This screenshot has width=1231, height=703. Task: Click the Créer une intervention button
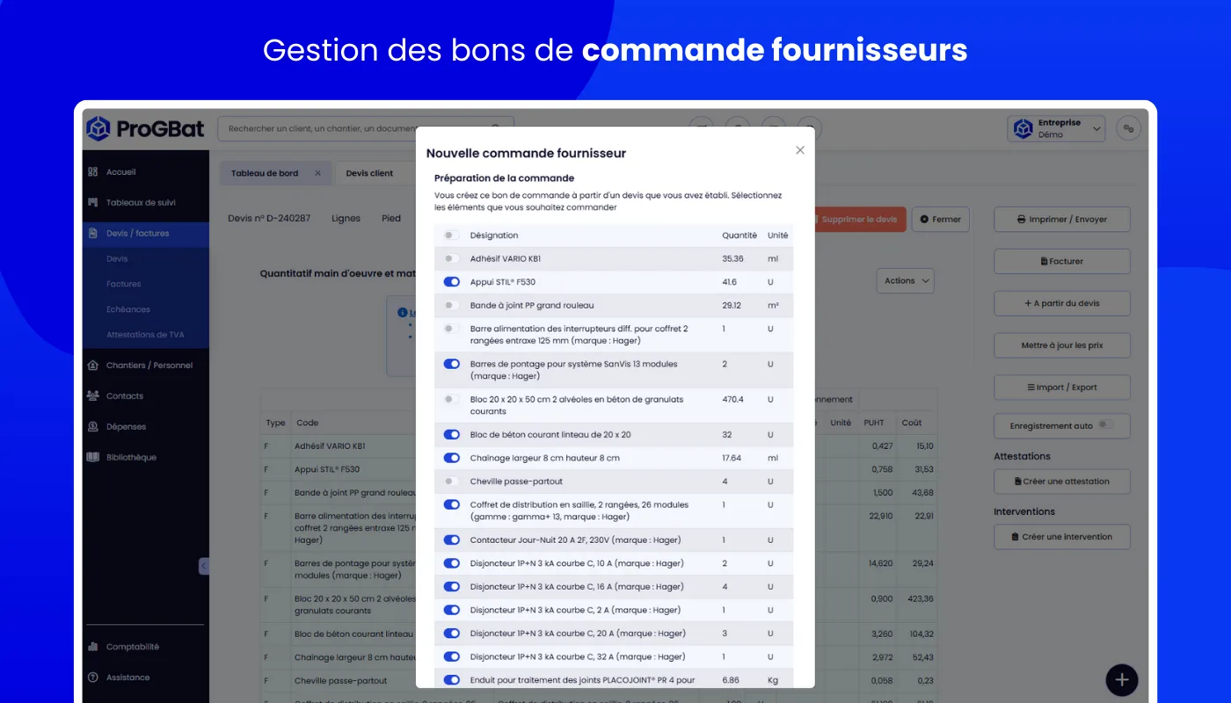(1062, 537)
